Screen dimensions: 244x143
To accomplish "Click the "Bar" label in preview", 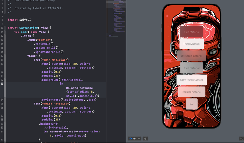I will point(192,104).
